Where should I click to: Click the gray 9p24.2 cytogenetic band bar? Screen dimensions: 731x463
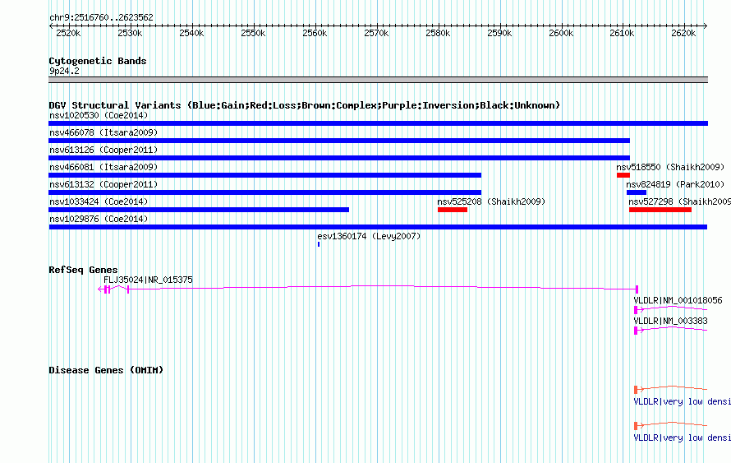click(378, 80)
